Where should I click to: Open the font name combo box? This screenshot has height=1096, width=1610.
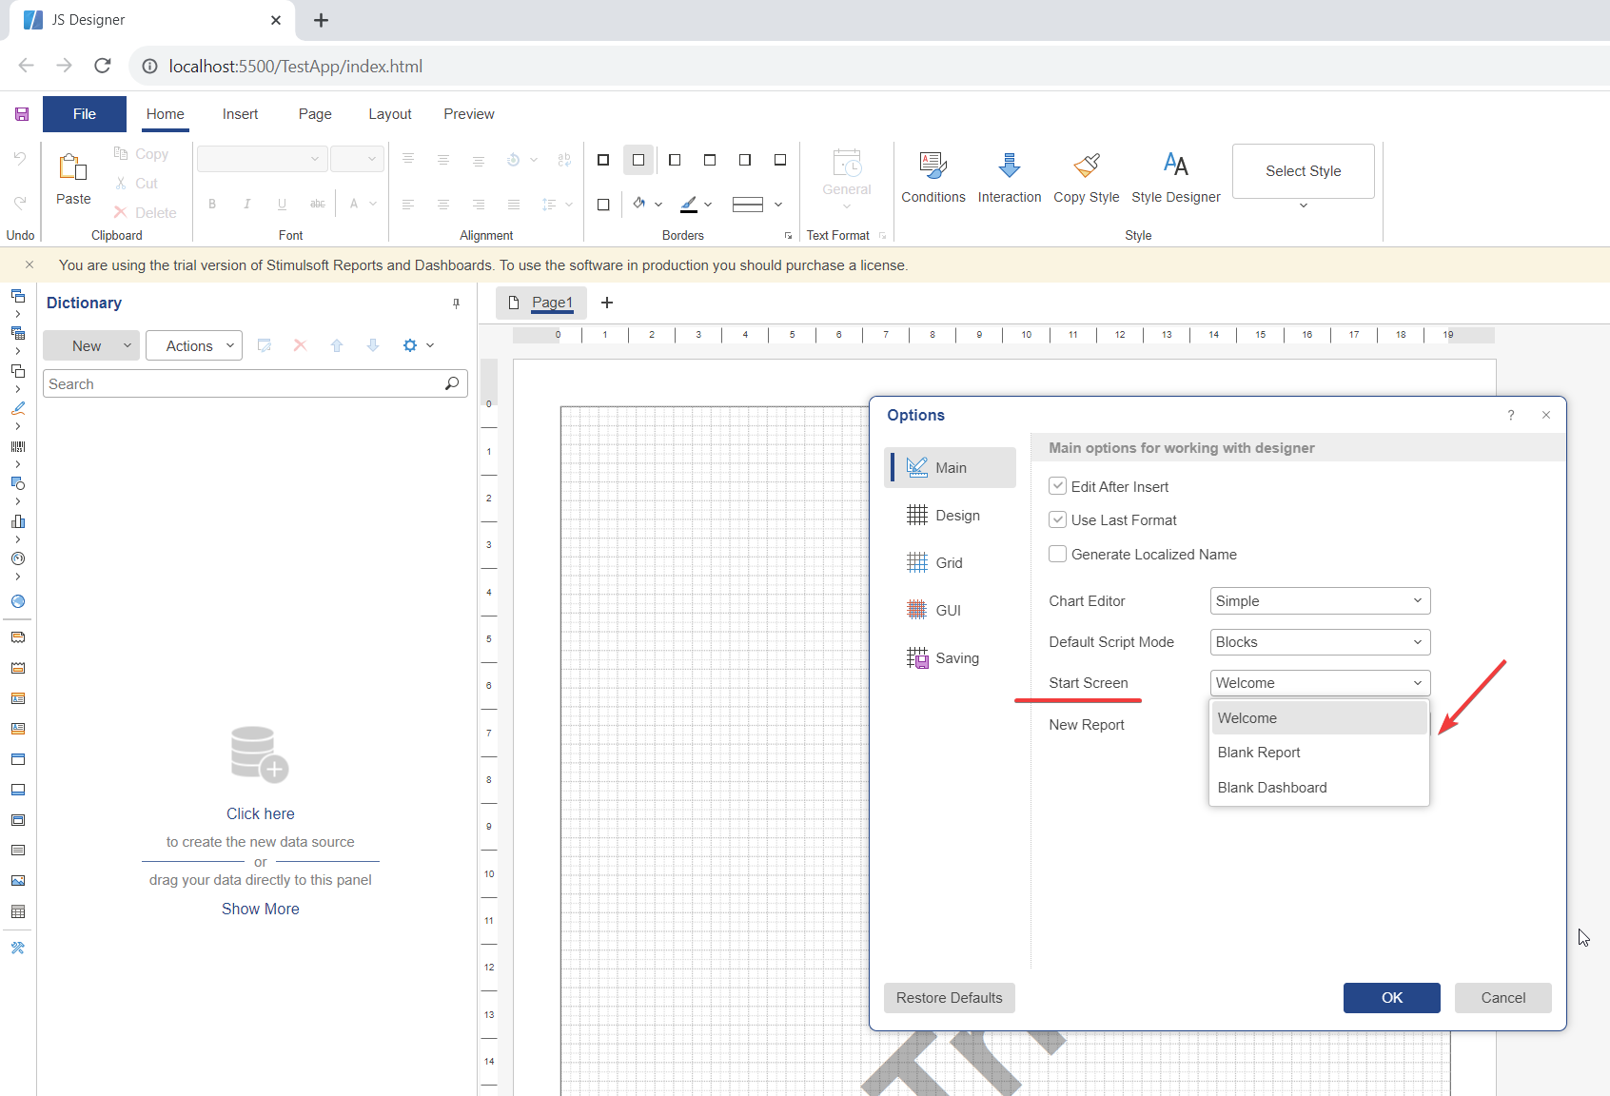tap(262, 159)
